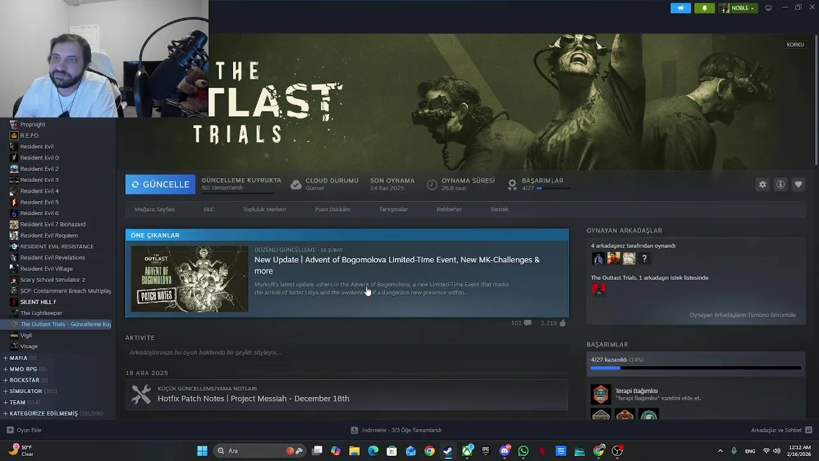Viewport: 819px width, 461px height.
Task: Open the Tartışmalar tab
Action: point(393,209)
